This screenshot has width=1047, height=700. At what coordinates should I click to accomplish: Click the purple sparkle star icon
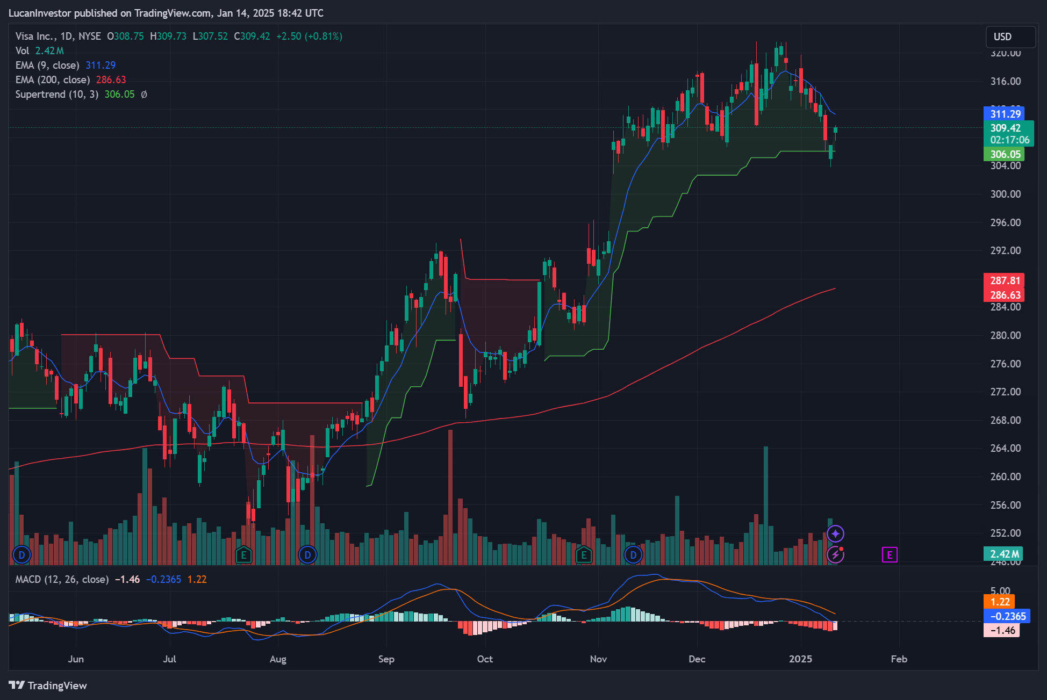(835, 533)
